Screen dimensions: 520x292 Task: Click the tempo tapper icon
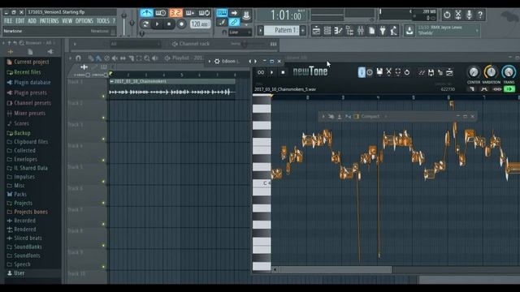tap(394, 31)
